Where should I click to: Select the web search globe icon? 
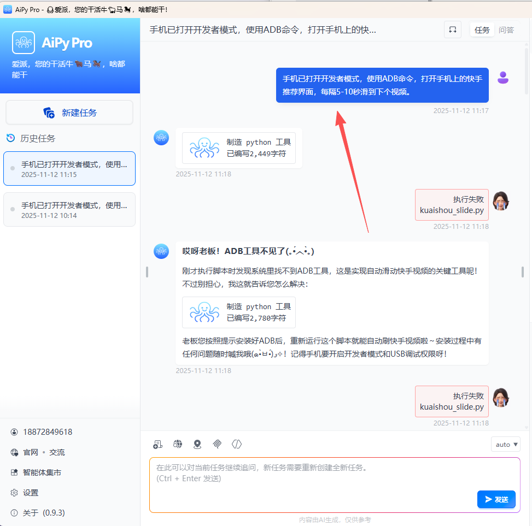click(x=177, y=444)
